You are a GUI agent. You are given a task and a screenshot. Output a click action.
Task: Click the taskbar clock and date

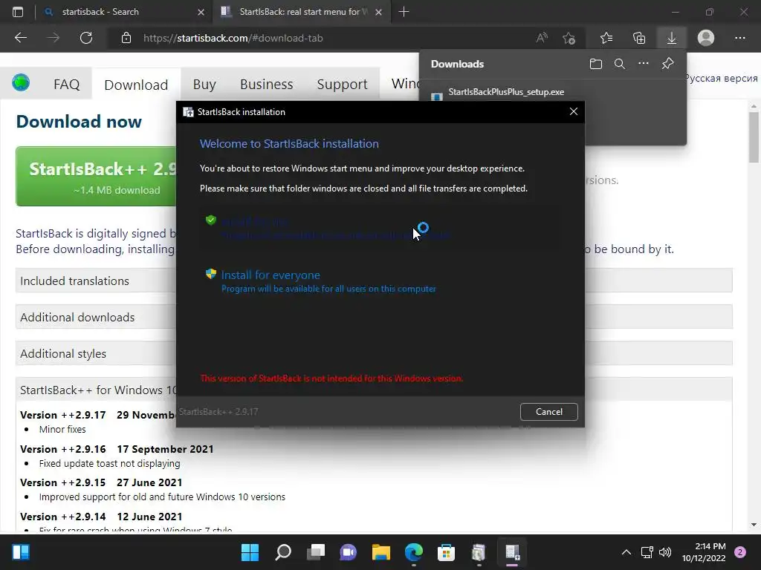(704, 552)
